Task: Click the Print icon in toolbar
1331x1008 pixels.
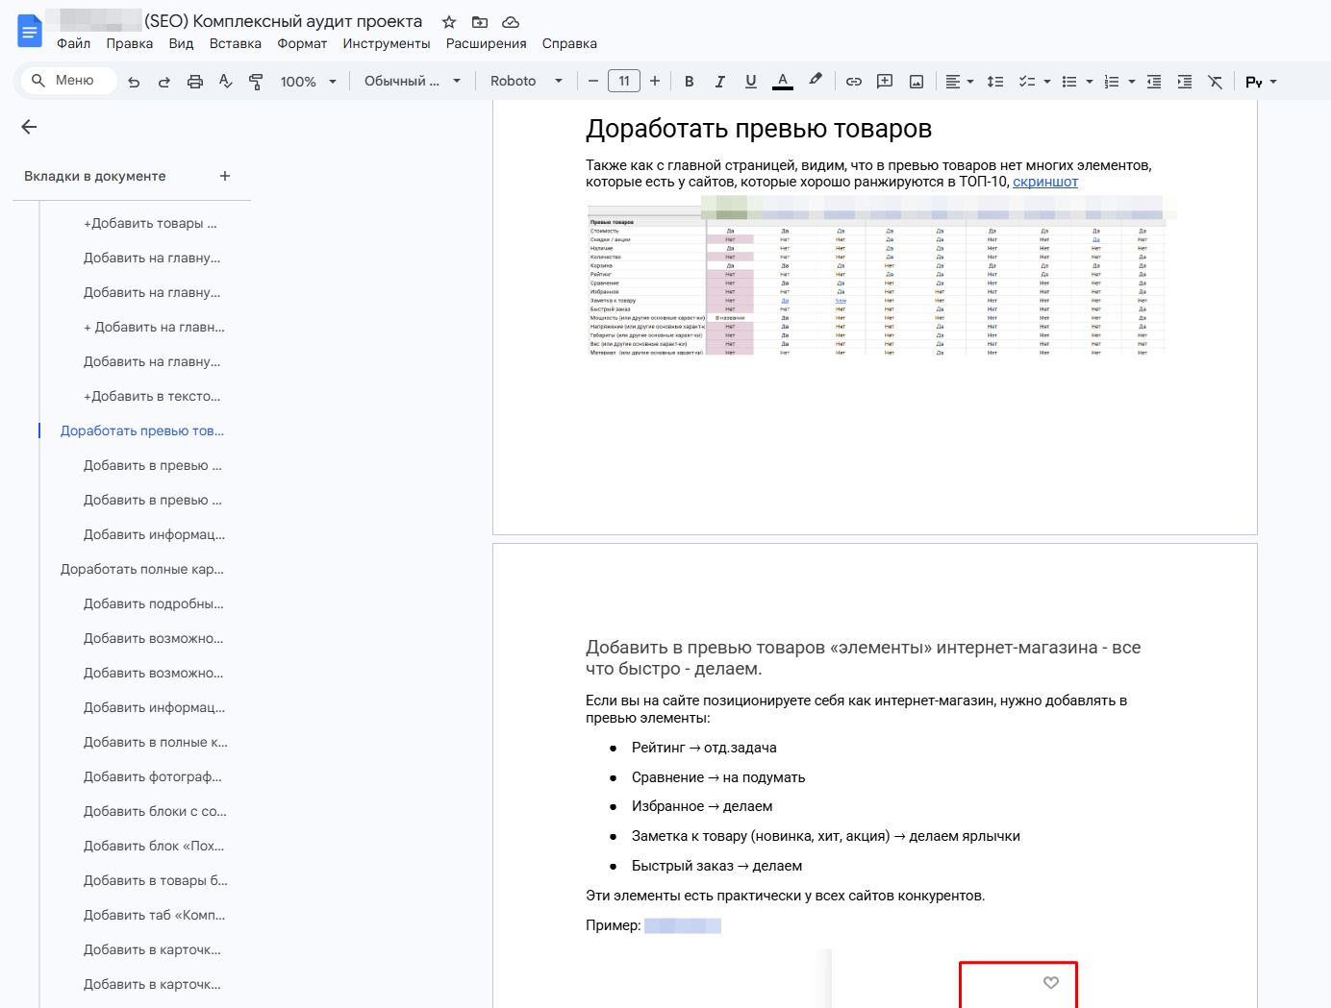Action: [x=195, y=82]
